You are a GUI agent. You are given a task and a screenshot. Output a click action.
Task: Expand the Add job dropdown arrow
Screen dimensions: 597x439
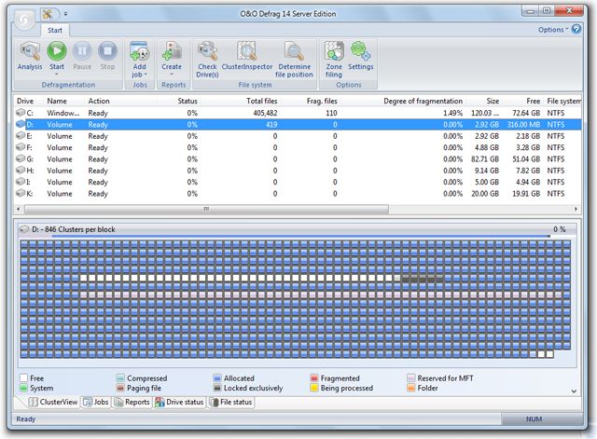click(x=146, y=75)
